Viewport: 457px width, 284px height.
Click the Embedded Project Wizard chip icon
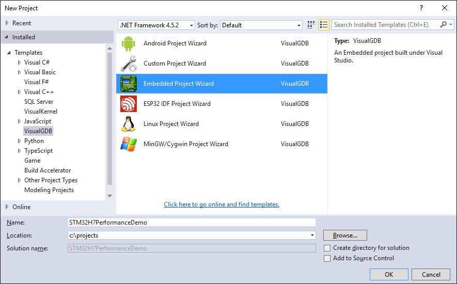129,84
